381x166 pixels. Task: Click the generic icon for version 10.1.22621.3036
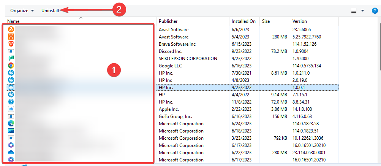pos(11,138)
